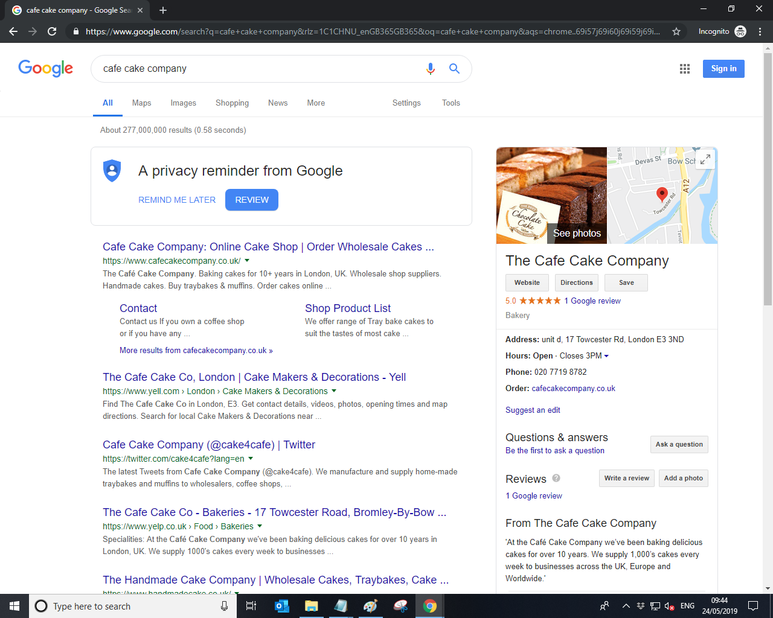This screenshot has height=618, width=773.
Task: Open the Shop Product List sitelink
Action: tap(348, 308)
